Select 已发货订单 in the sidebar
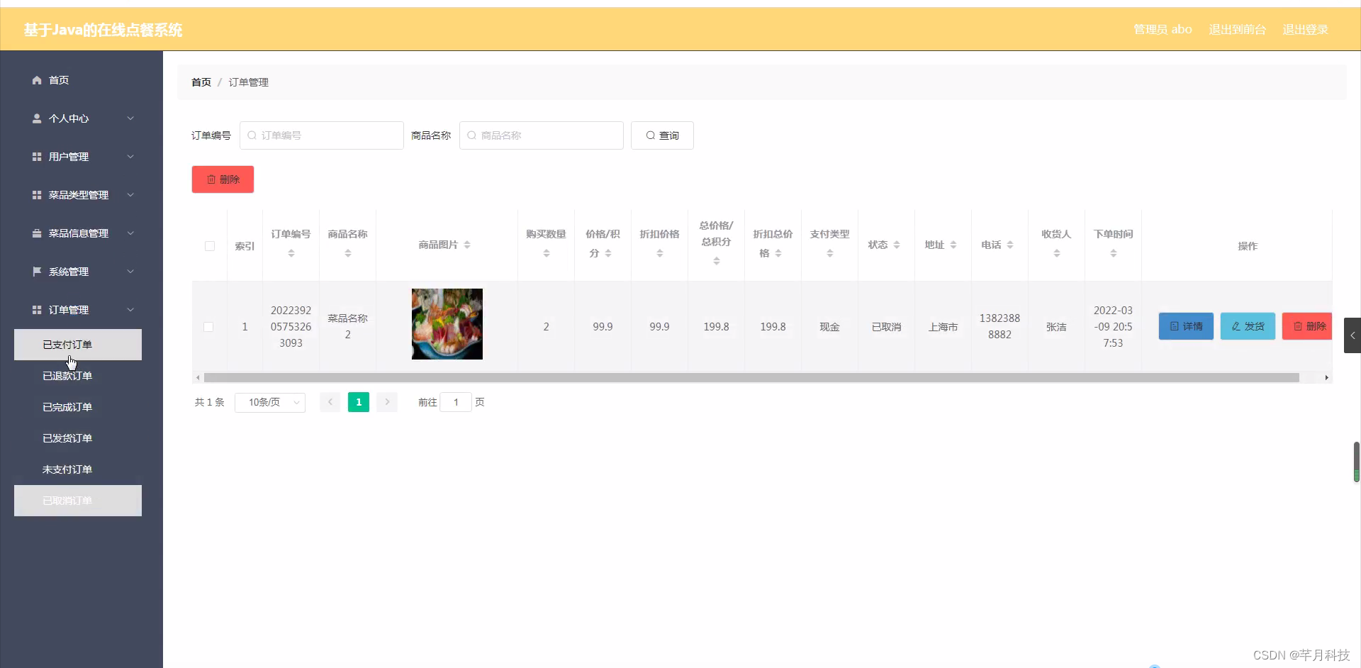Screen dimensions: 1361x668 point(67,438)
